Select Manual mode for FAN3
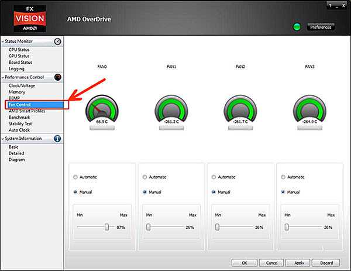351x271 pixels. coord(283,192)
